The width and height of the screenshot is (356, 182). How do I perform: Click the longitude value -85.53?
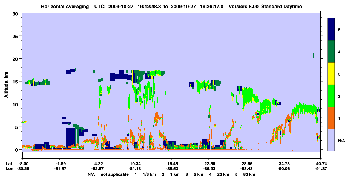(171, 169)
